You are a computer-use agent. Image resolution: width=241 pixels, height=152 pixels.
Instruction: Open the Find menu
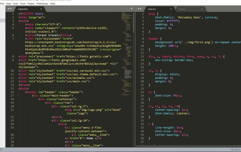[2, 4]
